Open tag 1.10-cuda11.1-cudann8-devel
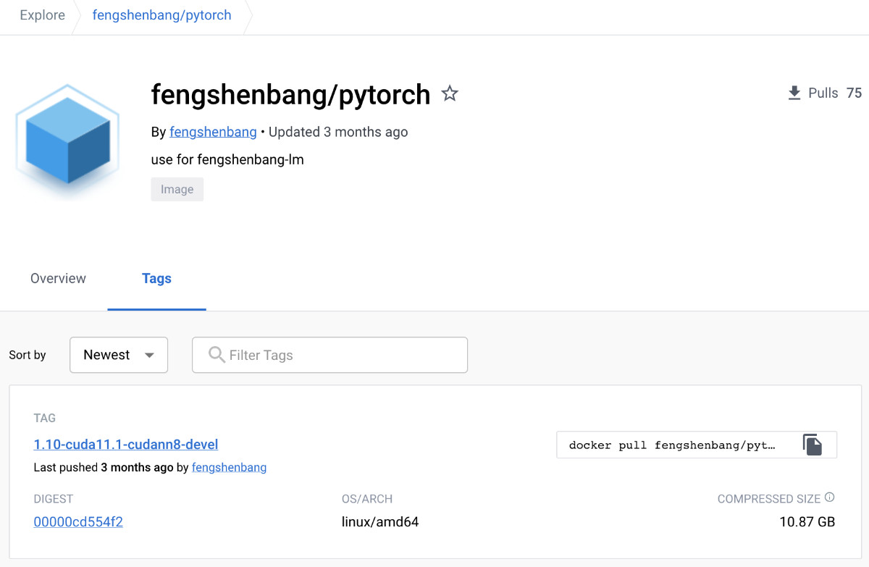Image resolution: width=869 pixels, height=567 pixels. (126, 444)
